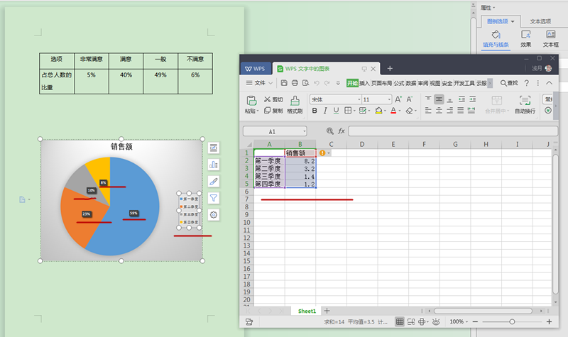
Task: Click the Format Painter (格式刷) icon
Action: [294, 105]
